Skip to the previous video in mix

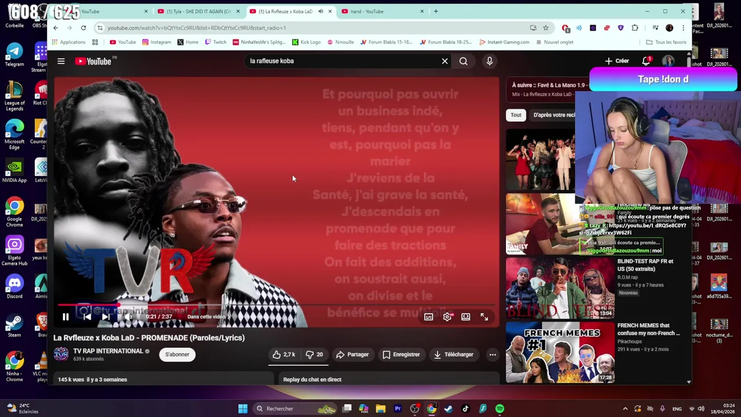(87, 317)
